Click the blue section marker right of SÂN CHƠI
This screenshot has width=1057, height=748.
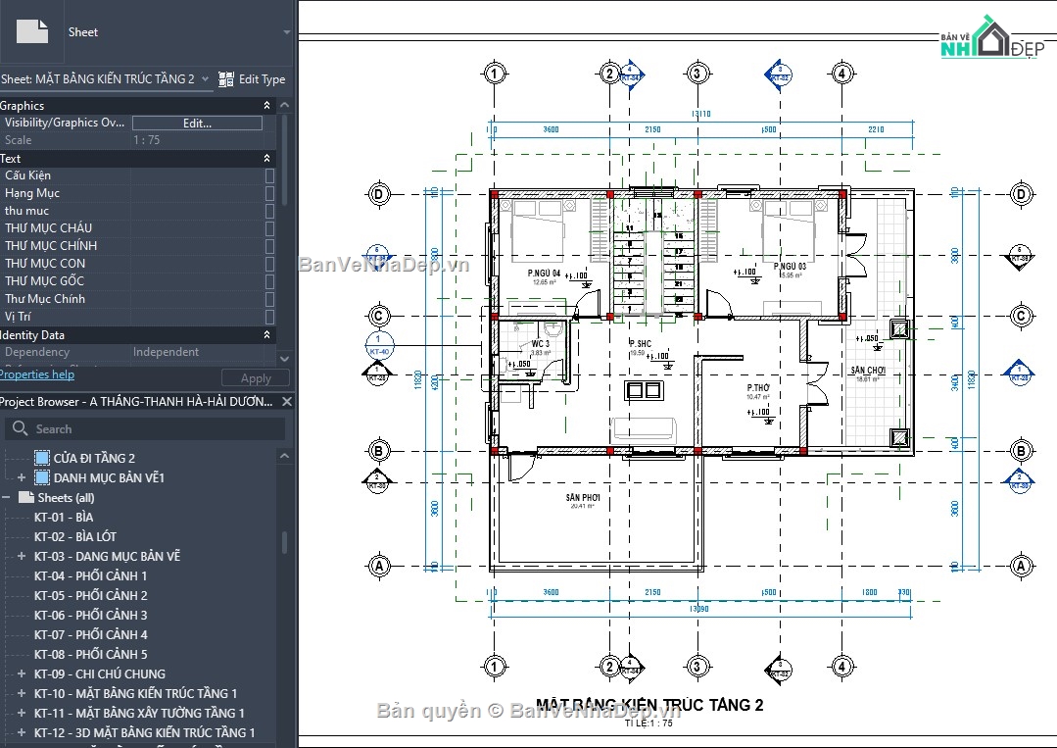(1019, 373)
